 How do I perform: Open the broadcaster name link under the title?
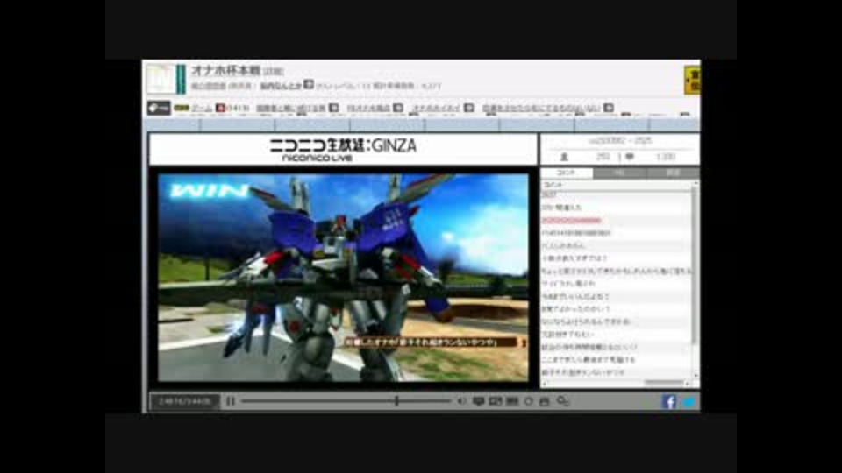(281, 86)
